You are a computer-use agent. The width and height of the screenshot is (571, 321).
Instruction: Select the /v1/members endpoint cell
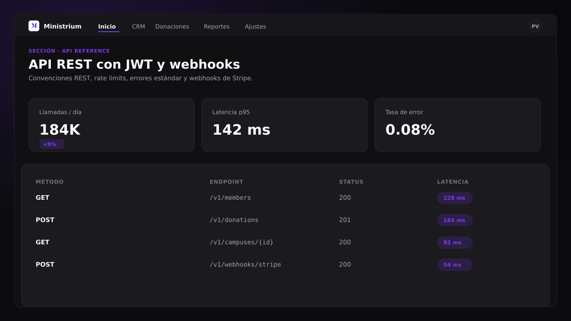[x=230, y=198]
